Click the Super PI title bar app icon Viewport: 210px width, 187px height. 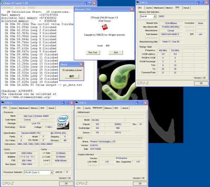pyautogui.click(x=2, y=3)
